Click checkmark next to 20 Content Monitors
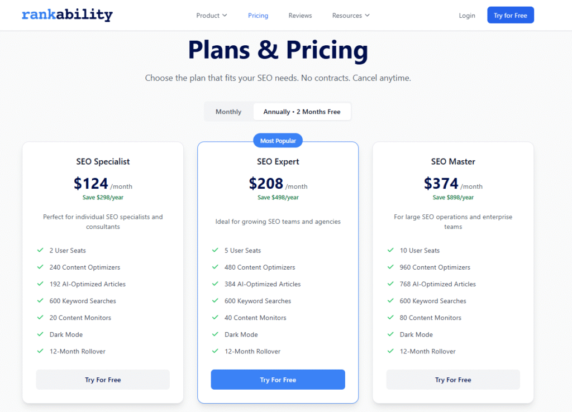Image resolution: width=572 pixels, height=412 pixels. (40, 318)
